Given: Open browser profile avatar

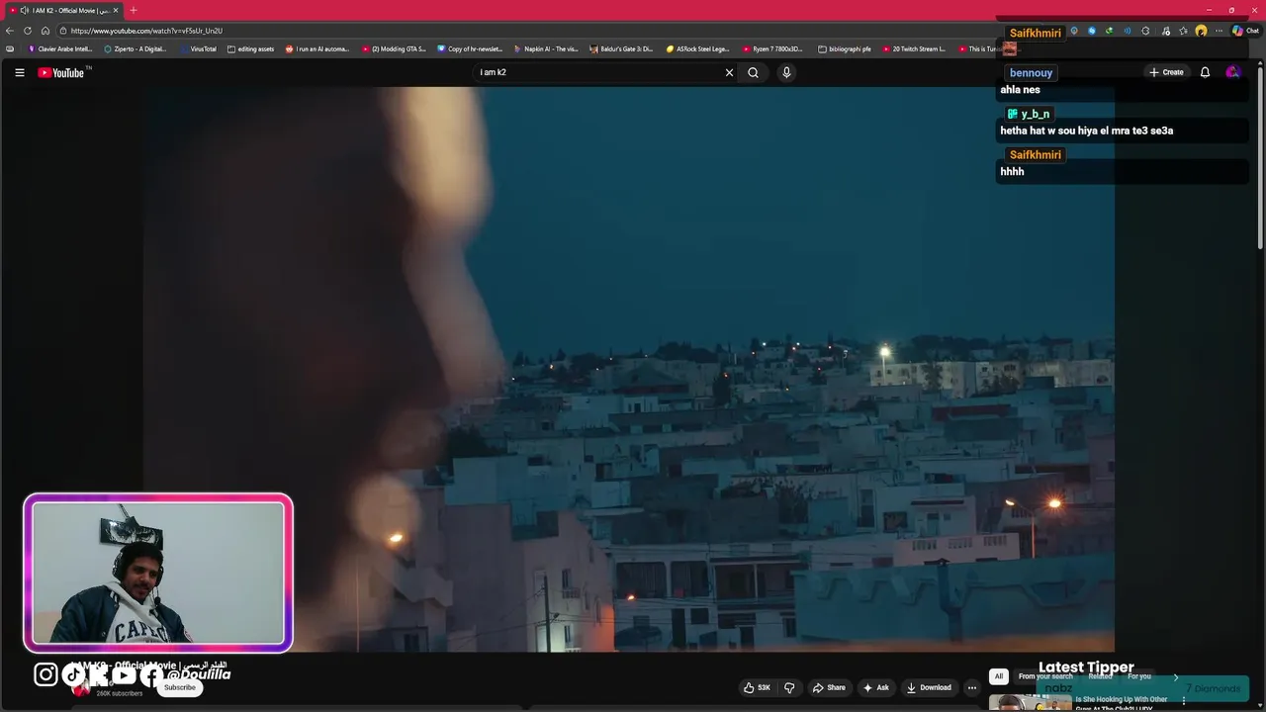Looking at the screenshot, I should [1201, 31].
